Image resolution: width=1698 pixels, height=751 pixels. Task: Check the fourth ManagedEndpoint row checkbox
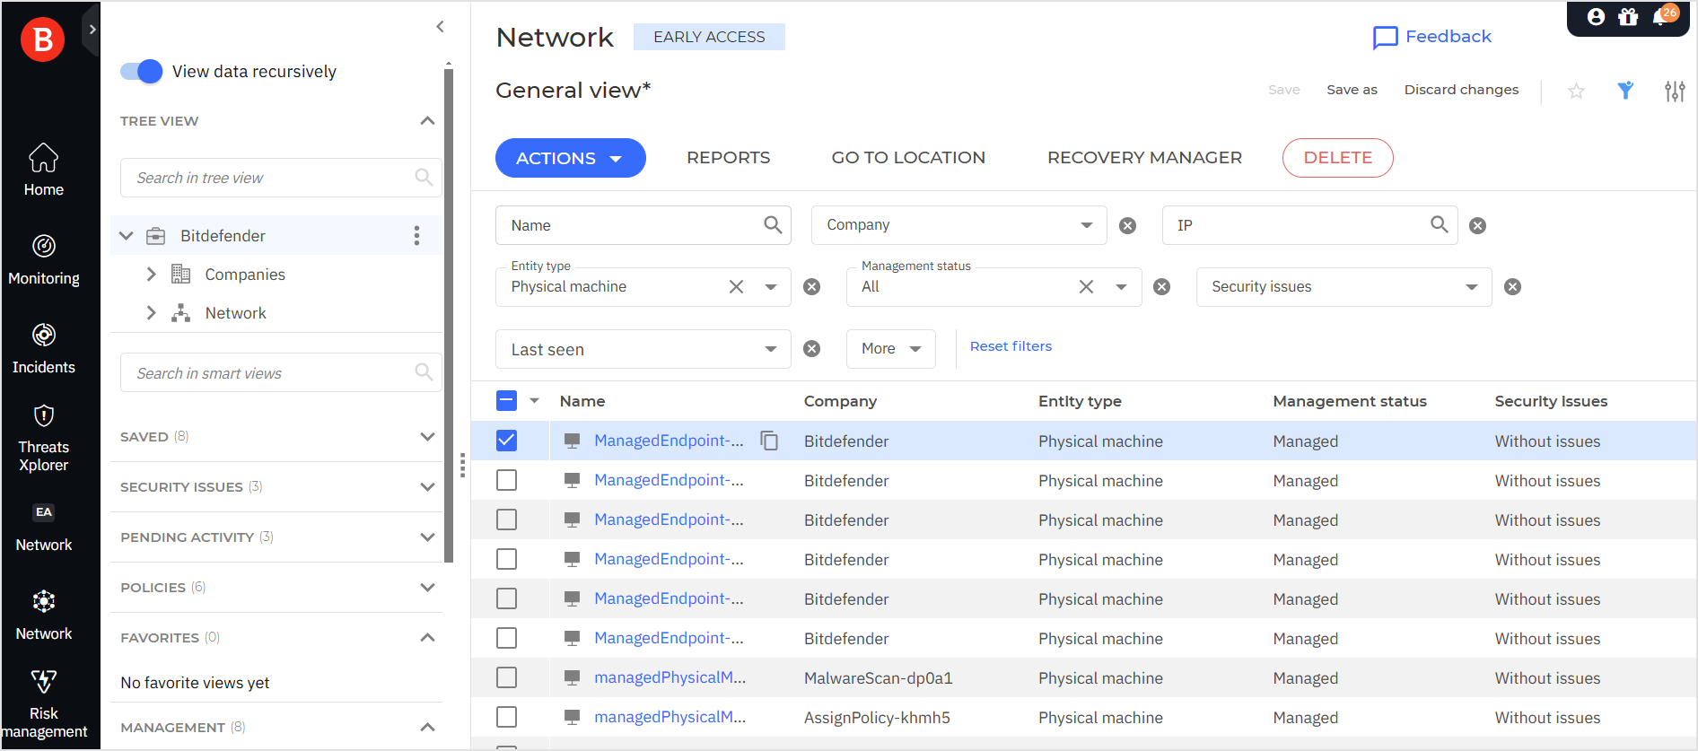point(506,558)
